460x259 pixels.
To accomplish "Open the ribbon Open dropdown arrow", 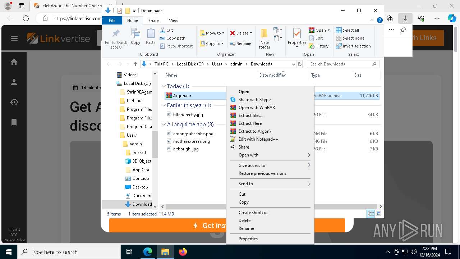I will point(328,30).
